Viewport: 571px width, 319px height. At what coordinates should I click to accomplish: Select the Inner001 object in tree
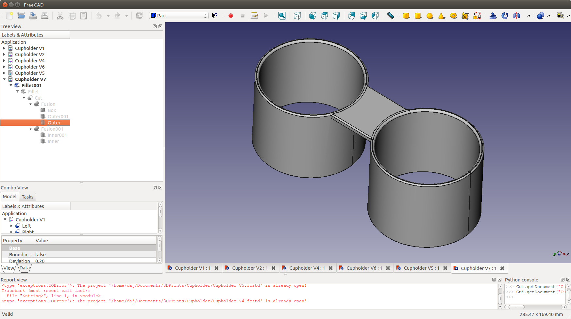[57, 135]
